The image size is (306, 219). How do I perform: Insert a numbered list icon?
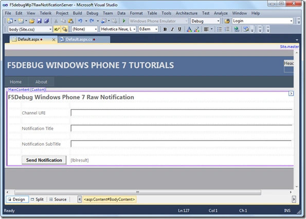point(227,29)
